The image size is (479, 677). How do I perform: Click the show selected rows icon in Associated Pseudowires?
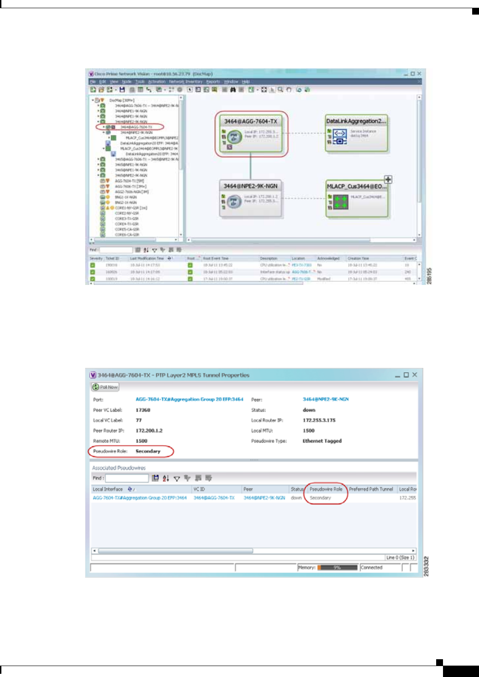208,478
